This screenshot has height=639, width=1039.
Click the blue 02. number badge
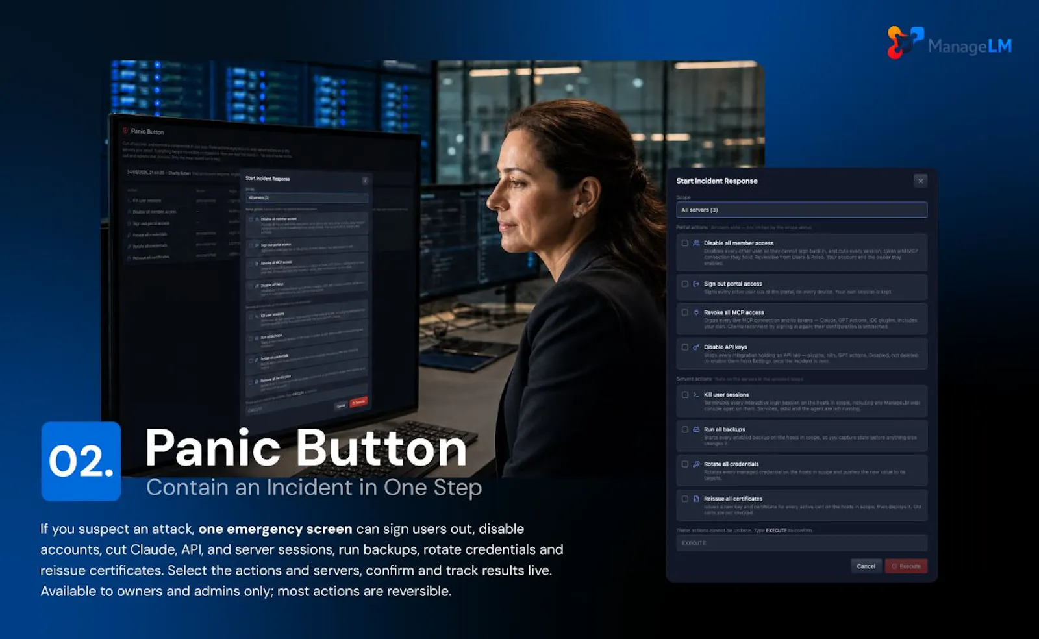tap(81, 461)
